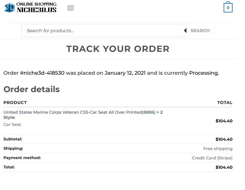Click the Credit Card (Stripe) payment text
The width and height of the screenshot is (245, 190).
pos(212,158)
